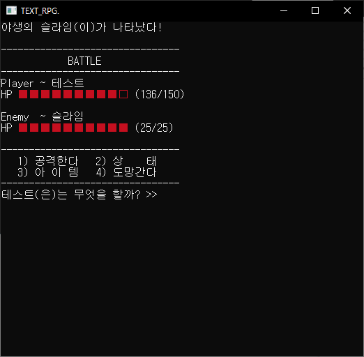Click the 'Enemy ~ 슬라임' label
Image resolution: width=364 pixels, height=357 pixels.
pos(42,116)
